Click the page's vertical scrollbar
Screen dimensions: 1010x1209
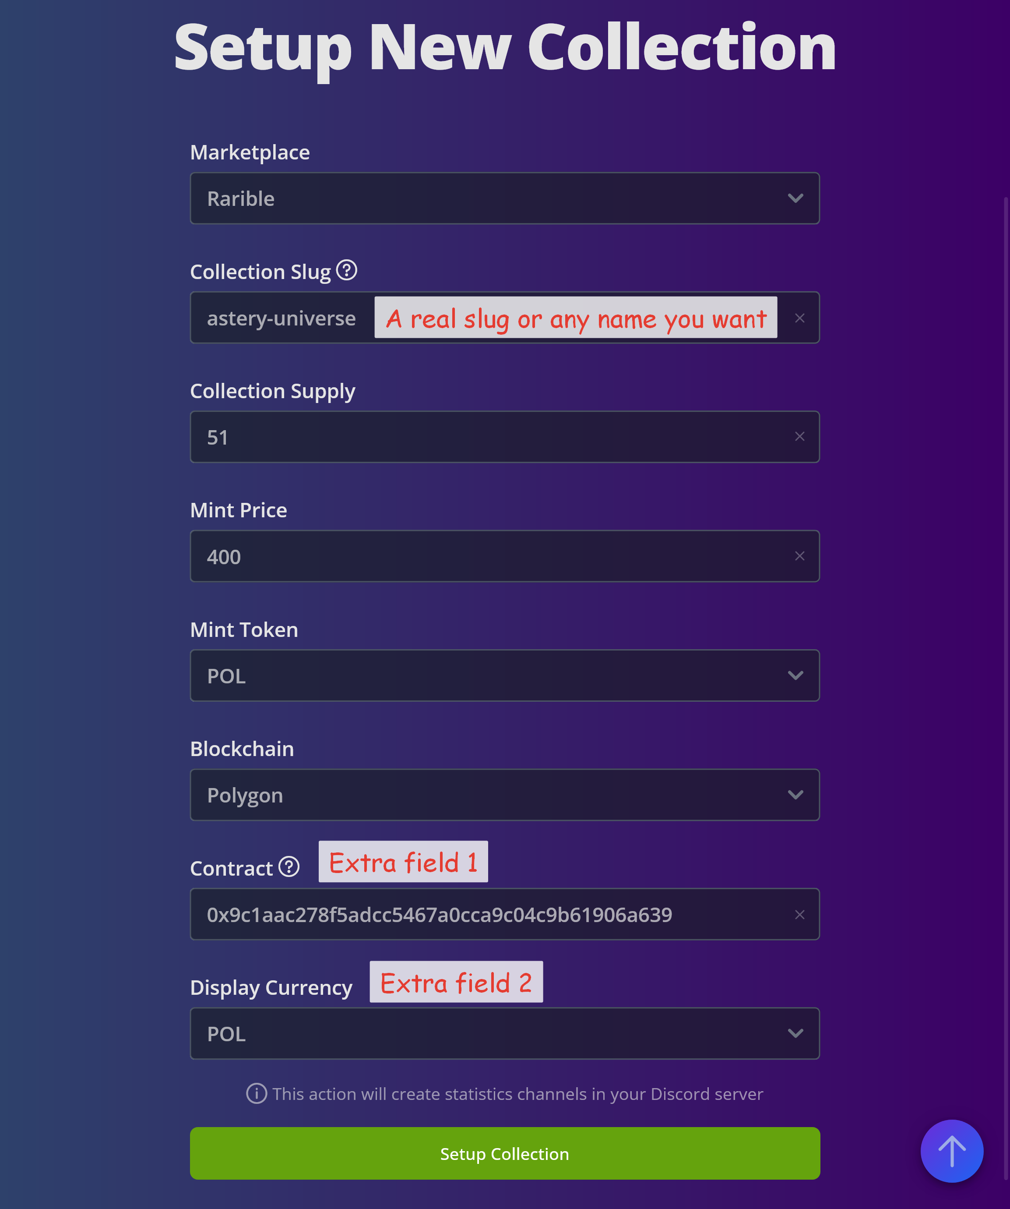(1006, 576)
